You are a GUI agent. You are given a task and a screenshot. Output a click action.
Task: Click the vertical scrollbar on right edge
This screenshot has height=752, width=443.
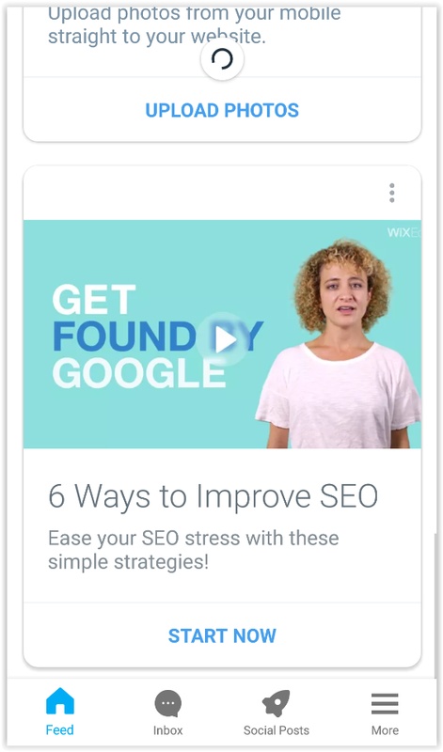tap(435, 605)
